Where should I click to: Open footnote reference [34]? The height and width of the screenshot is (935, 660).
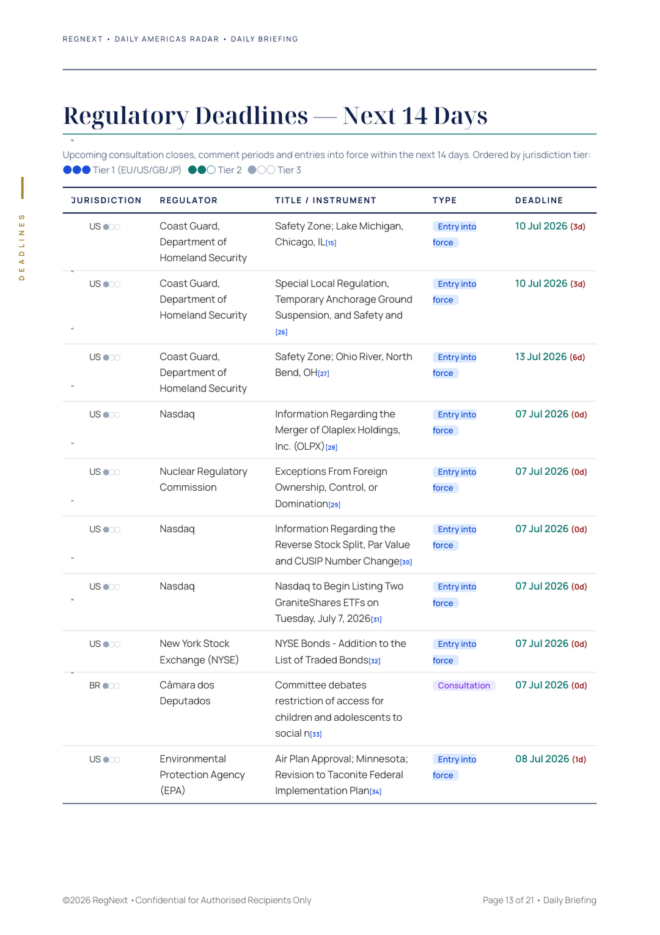(376, 792)
